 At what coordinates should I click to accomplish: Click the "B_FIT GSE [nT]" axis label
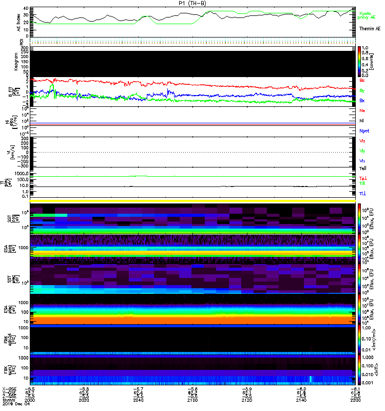click(14, 92)
